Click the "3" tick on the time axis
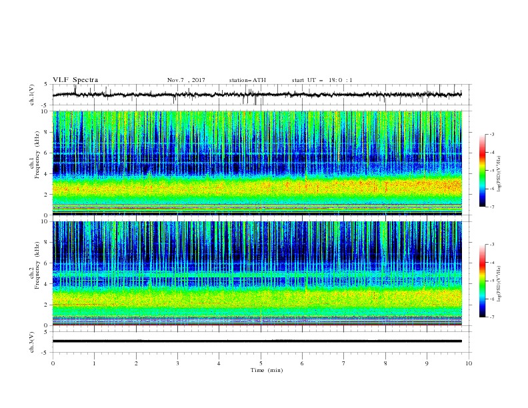 point(177,363)
